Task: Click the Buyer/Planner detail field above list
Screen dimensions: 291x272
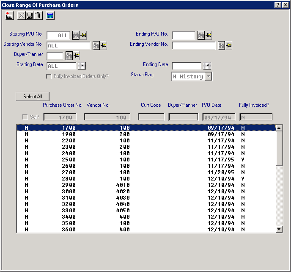Action: (184, 117)
